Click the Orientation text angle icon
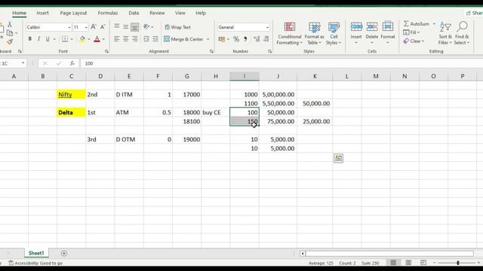The image size is (483, 271). (x=146, y=27)
